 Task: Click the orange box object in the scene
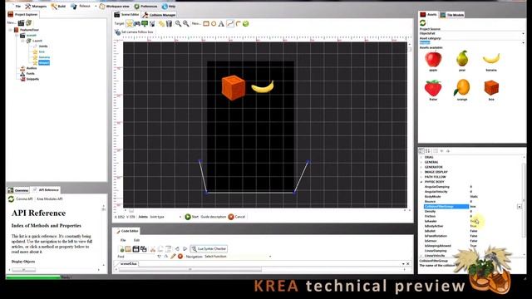tap(234, 87)
